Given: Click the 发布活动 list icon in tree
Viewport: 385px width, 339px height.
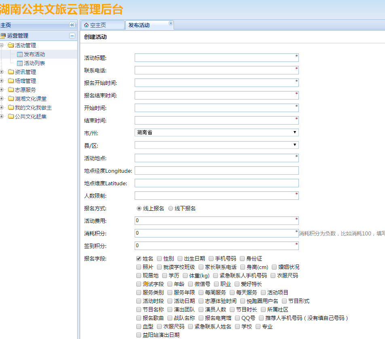Looking at the screenshot, I should click(x=20, y=54).
